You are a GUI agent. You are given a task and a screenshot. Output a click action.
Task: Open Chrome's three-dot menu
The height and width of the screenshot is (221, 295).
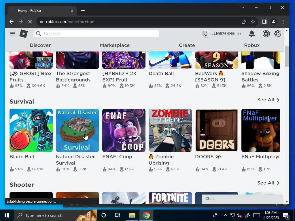[283, 22]
